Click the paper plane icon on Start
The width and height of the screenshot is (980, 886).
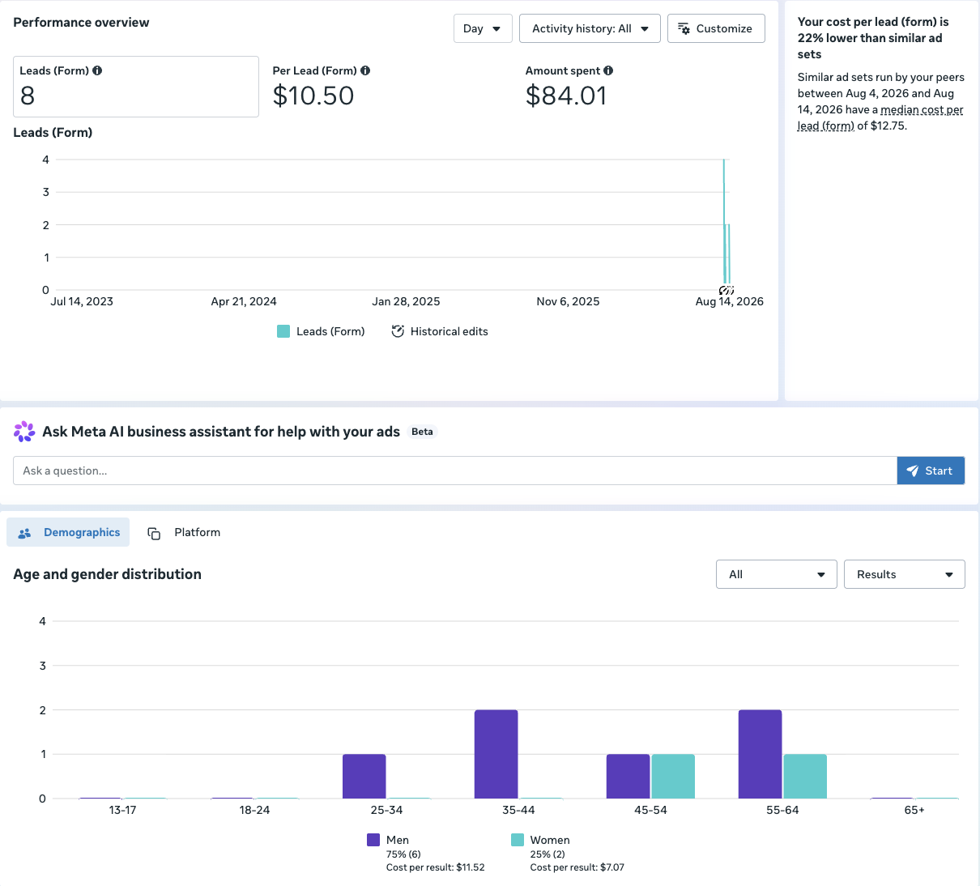[913, 471]
